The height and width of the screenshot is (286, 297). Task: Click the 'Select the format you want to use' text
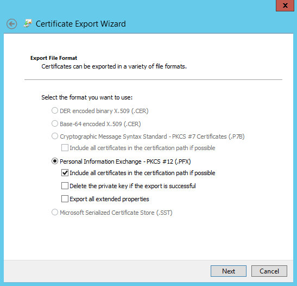pos(87,97)
